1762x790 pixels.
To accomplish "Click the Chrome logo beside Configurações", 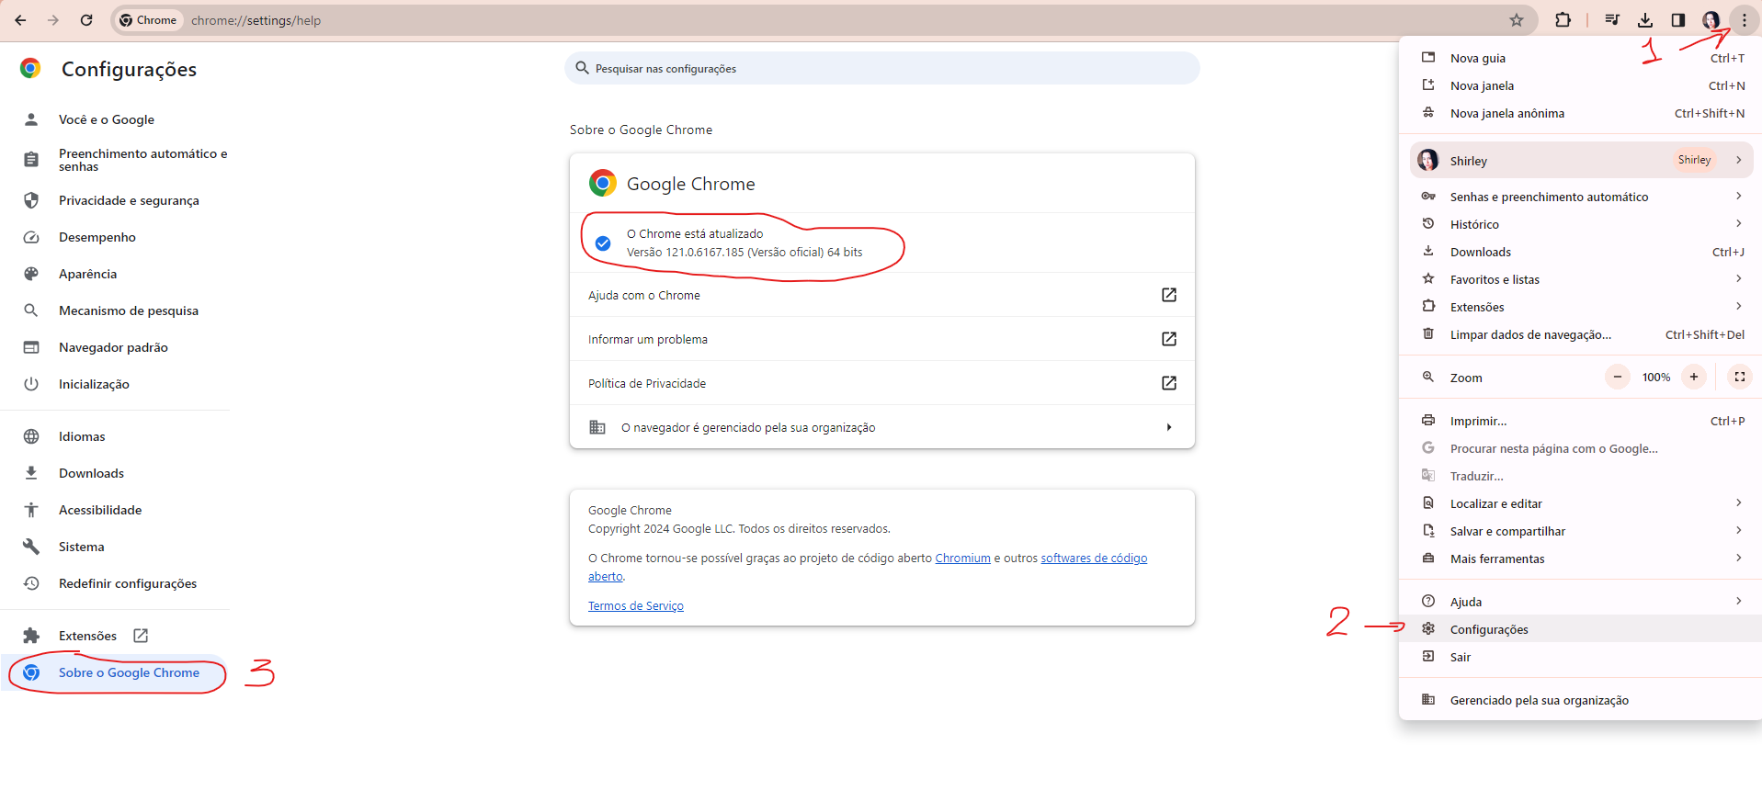I will (x=30, y=68).
